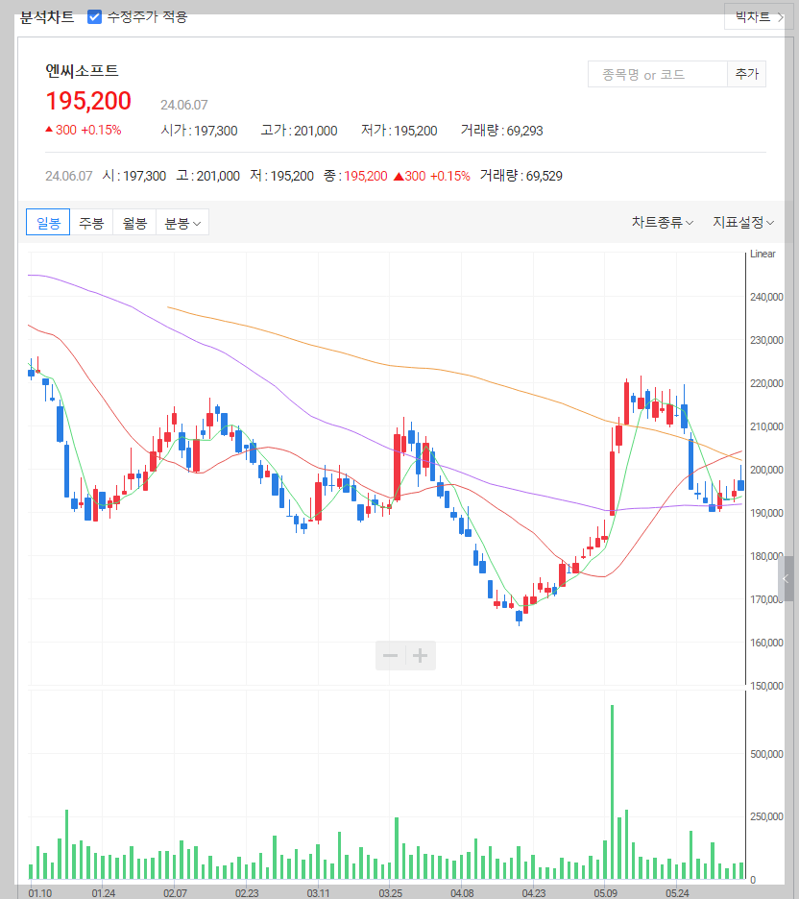Viewport: 799px width, 899px height.
Task: Click the 거래량: 69,293 value
Action: click(x=501, y=131)
